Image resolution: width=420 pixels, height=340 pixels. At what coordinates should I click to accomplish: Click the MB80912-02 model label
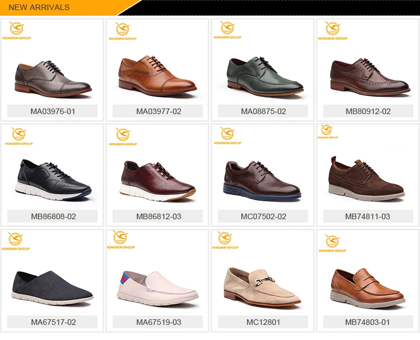368,111
